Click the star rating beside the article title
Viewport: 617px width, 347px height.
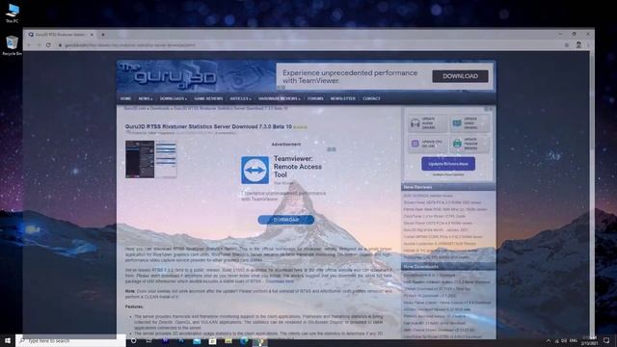click(x=300, y=127)
